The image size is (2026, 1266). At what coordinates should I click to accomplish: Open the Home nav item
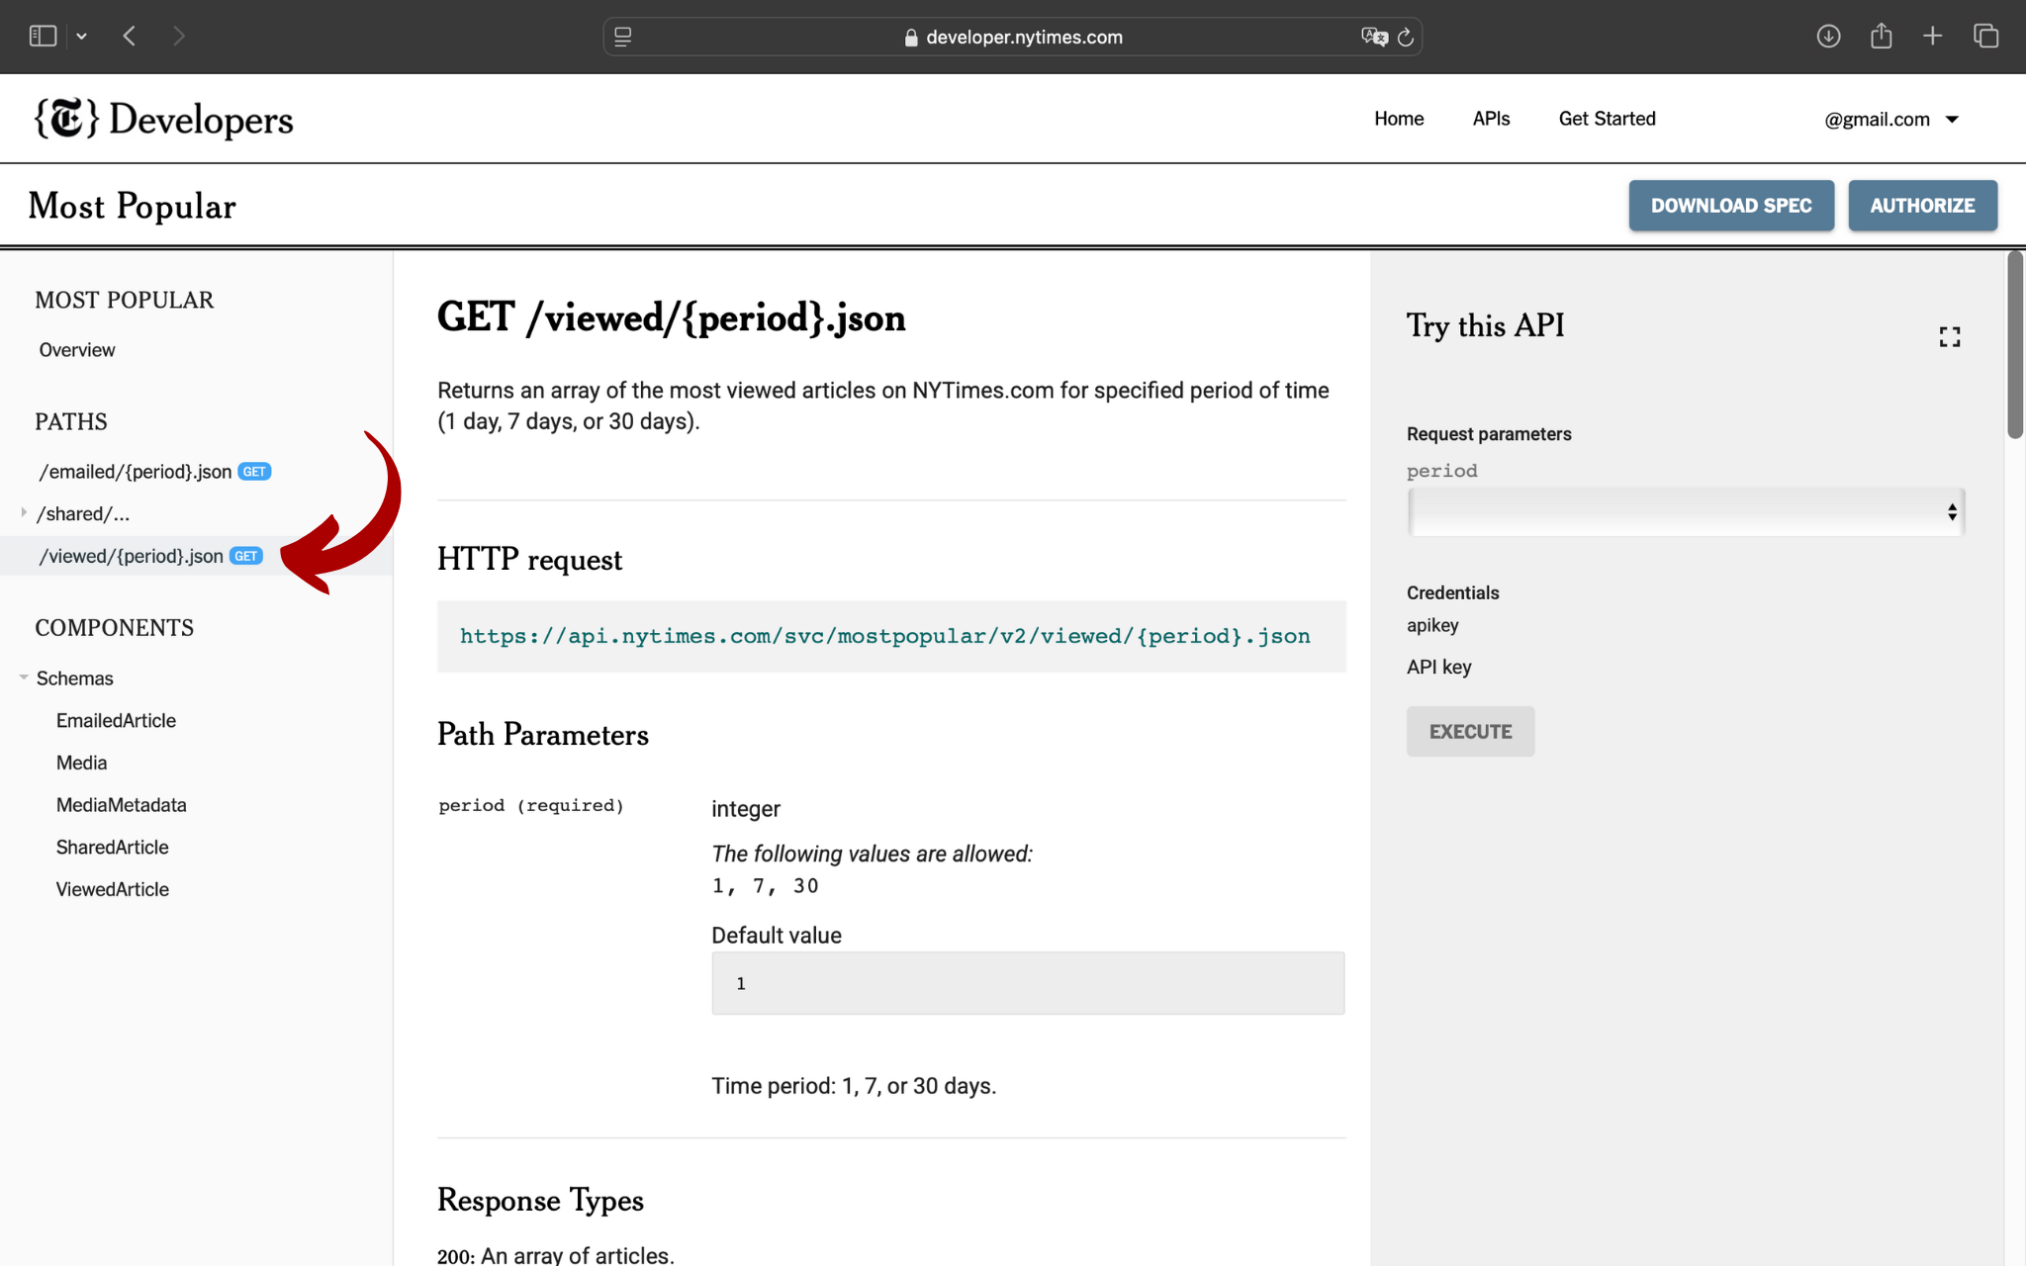1399,119
